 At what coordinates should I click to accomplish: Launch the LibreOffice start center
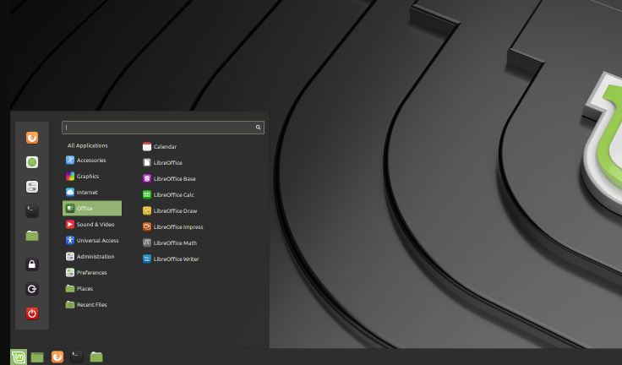pos(162,163)
